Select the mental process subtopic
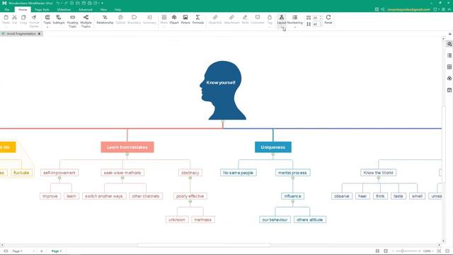This screenshot has height=255, width=453. coord(292,173)
